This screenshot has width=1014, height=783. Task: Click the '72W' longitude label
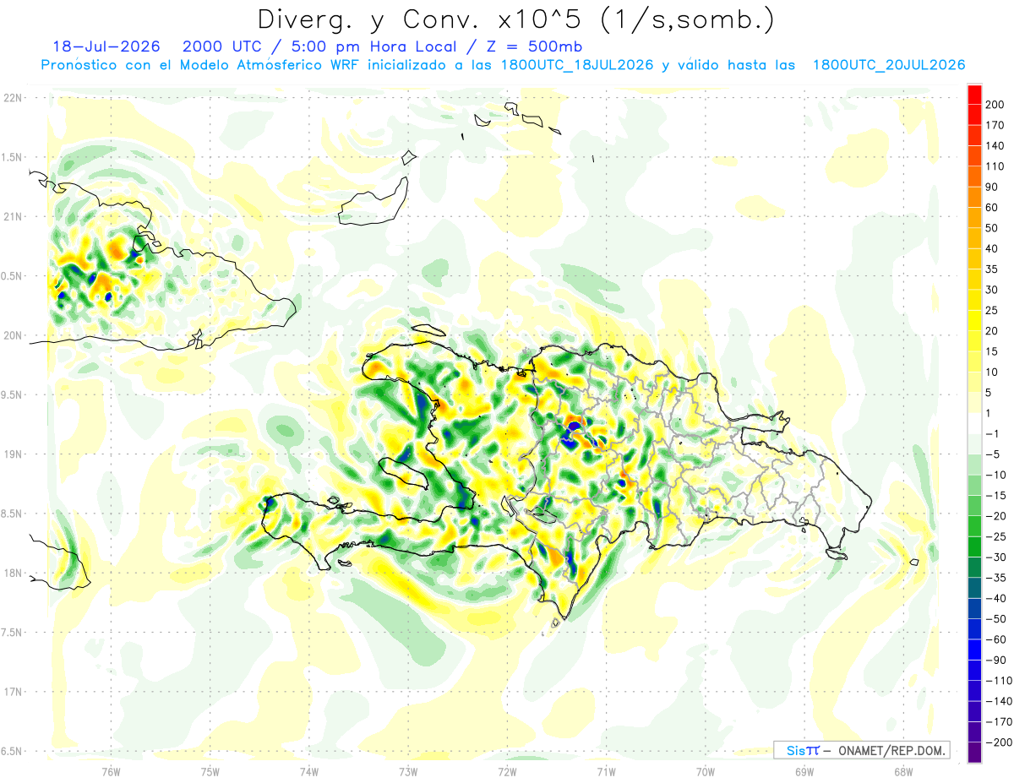pyautogui.click(x=507, y=772)
